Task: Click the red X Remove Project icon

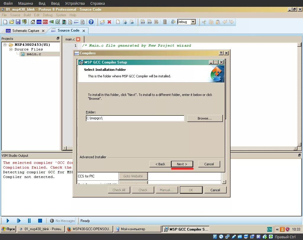Action: 109,22
